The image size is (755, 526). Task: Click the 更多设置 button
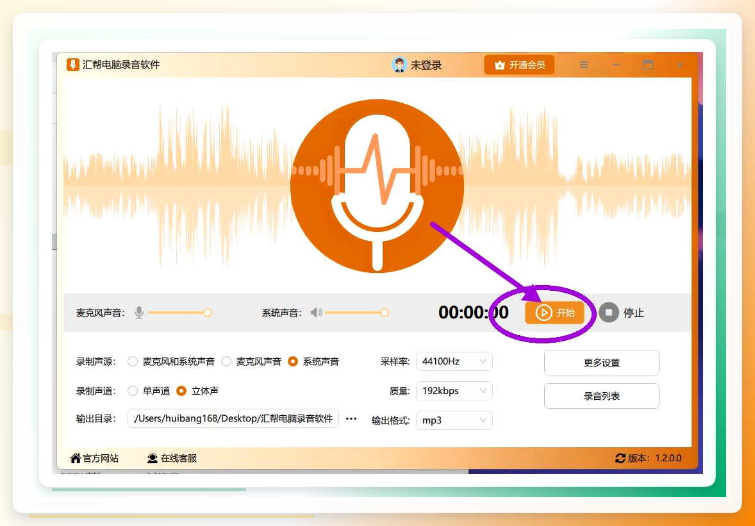601,363
